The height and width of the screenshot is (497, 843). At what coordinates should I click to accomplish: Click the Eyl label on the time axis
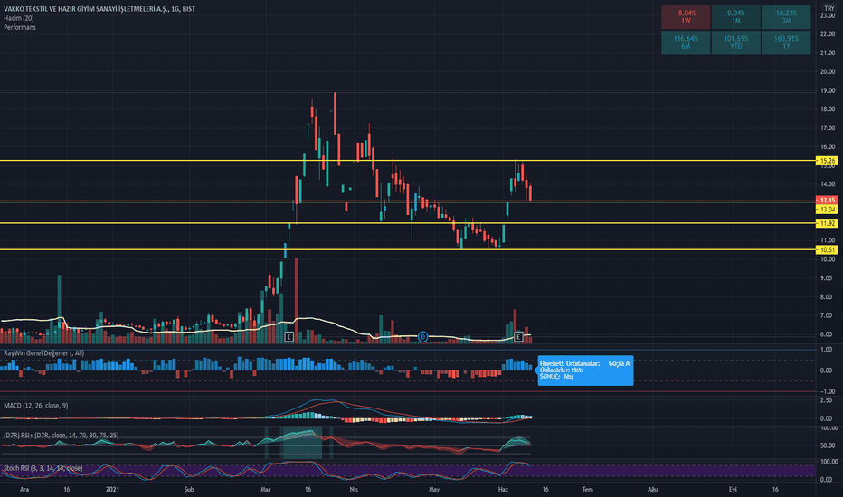coord(733,490)
